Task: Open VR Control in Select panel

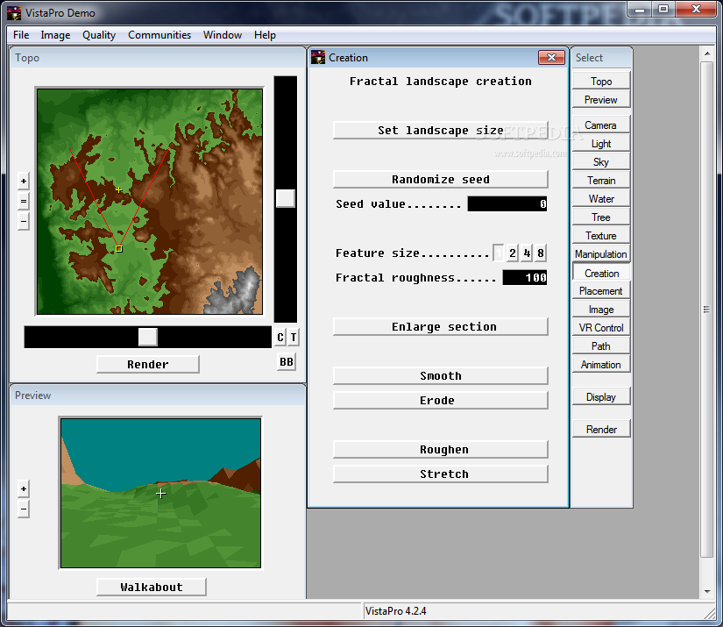Action: pos(601,328)
